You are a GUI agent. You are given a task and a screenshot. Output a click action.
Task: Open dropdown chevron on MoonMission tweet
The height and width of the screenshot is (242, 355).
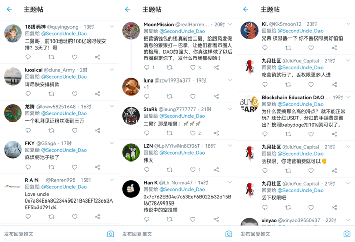tap(230, 24)
